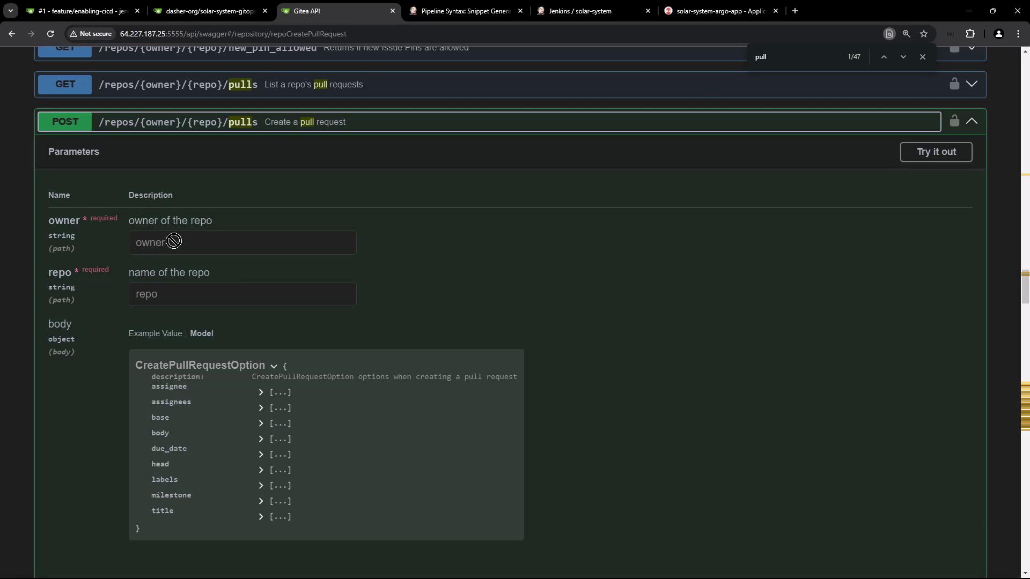1030x579 pixels.
Task: Click the browser reload icon
Action: [50, 34]
